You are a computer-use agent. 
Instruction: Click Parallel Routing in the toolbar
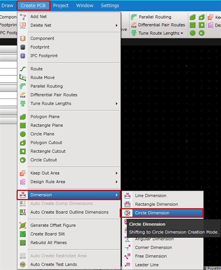(151, 17)
